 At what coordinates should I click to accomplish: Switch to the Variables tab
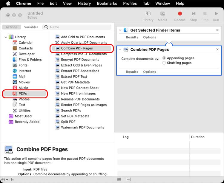(31, 27)
